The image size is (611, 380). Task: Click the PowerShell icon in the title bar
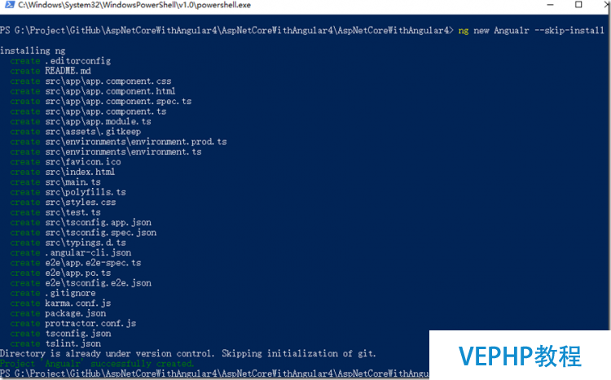point(9,5)
